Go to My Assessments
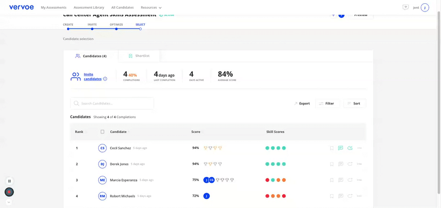Screen dimensions: 441x208 [54, 8]
